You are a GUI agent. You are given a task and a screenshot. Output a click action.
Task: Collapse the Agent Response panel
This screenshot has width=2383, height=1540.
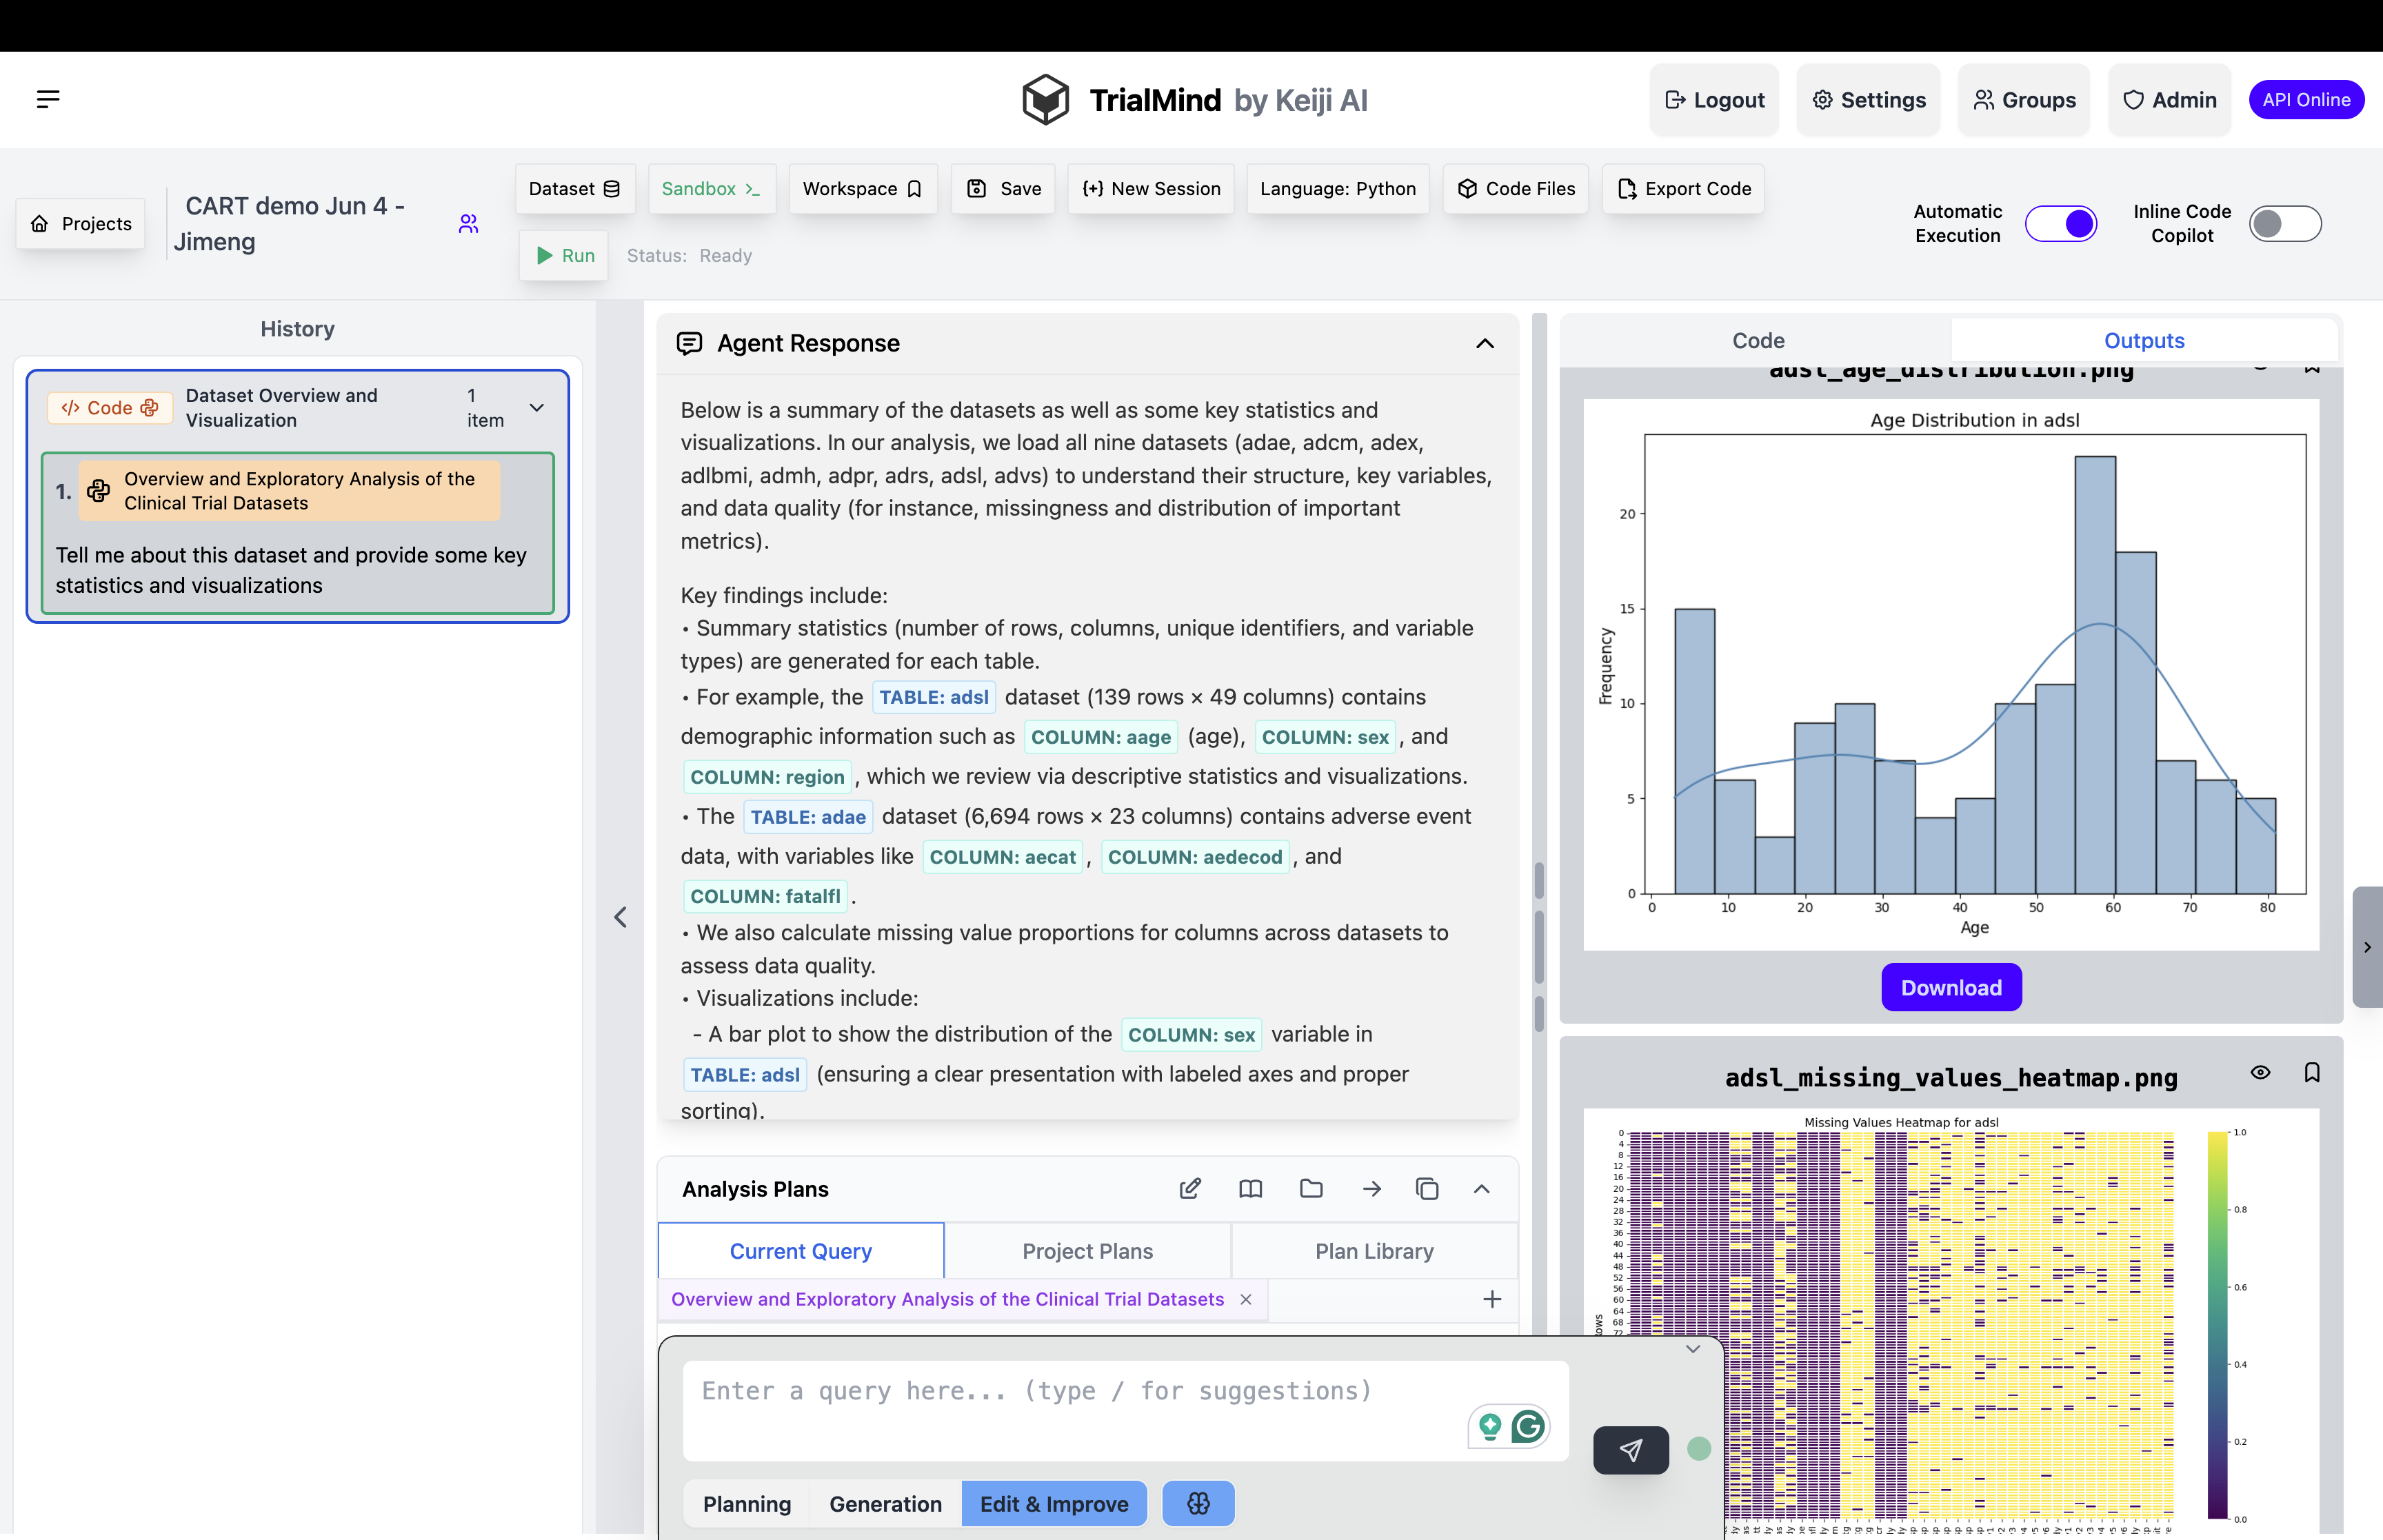coord(1484,343)
